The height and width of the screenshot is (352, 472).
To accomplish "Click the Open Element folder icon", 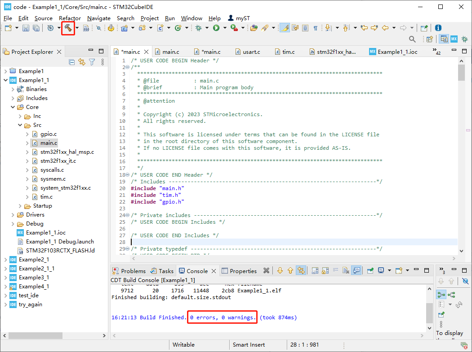I will coord(254,28).
